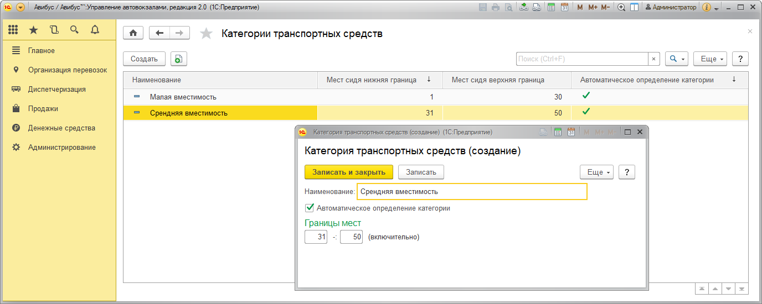The height and width of the screenshot is (304, 762).
Task: Click the notifications bell icon
Action: coord(95,30)
